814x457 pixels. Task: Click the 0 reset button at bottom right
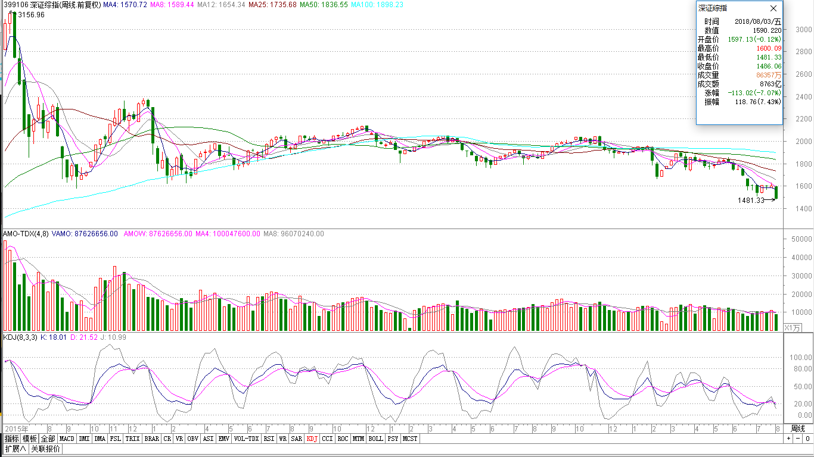coord(807,439)
